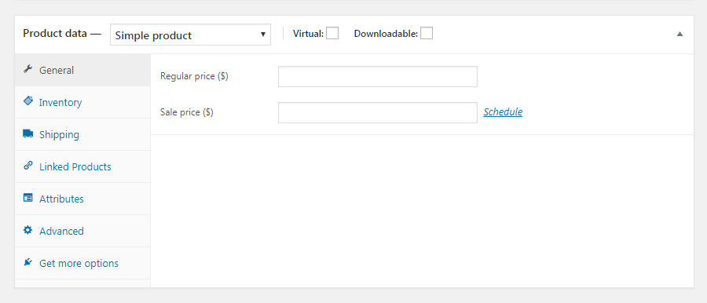Click the Schedule link next to Sale price
707x303 pixels.
(x=503, y=111)
